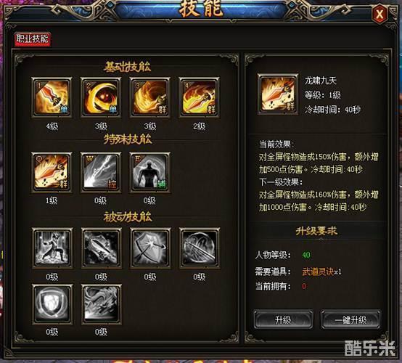The width and height of the screenshot is (402, 363).
Task: Select the shield-and-spear passive skill icon
Action: (x=150, y=248)
